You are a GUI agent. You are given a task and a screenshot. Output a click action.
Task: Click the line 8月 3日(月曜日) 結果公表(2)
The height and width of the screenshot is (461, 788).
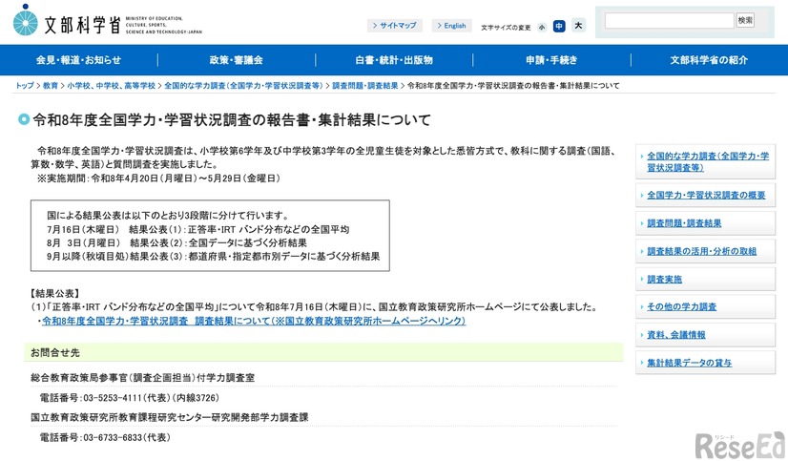coord(176,242)
